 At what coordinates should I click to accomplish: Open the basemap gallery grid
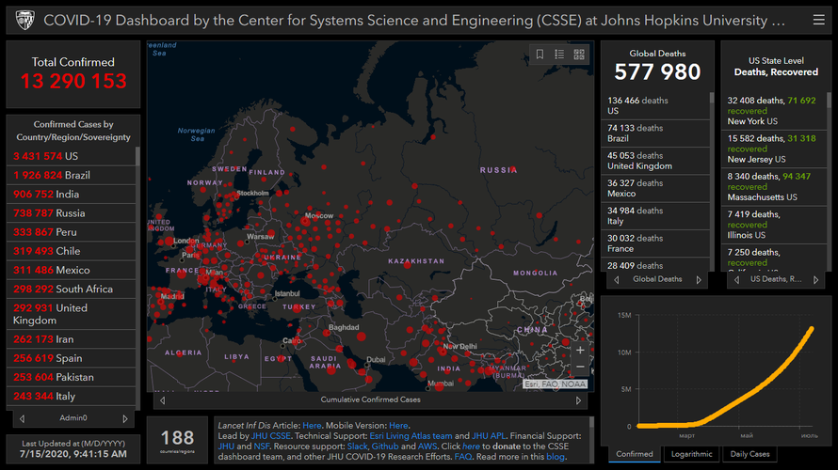pos(579,55)
